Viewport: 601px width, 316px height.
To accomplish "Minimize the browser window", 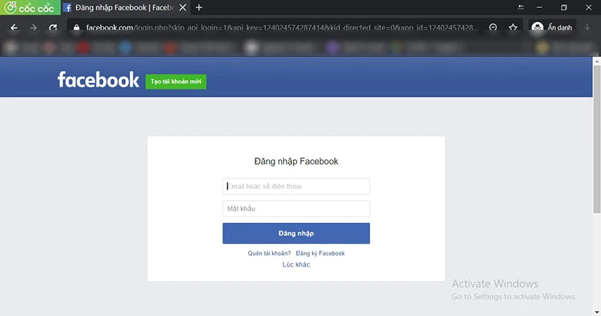I will pos(539,7).
